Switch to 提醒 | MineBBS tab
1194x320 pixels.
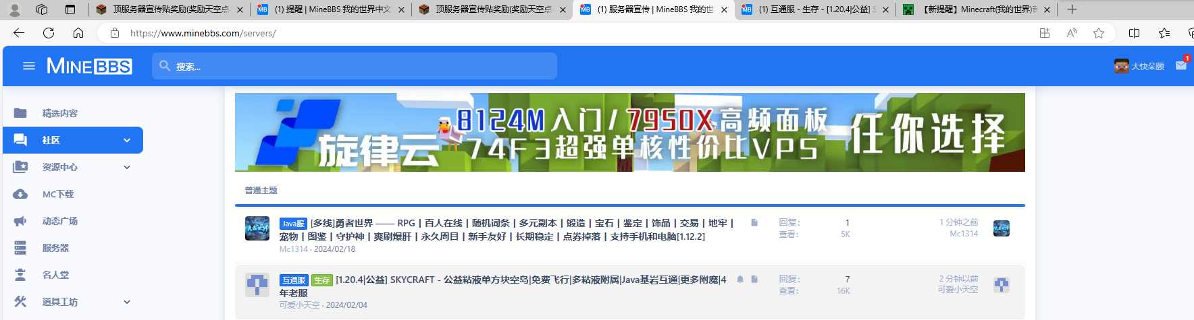(x=331, y=9)
